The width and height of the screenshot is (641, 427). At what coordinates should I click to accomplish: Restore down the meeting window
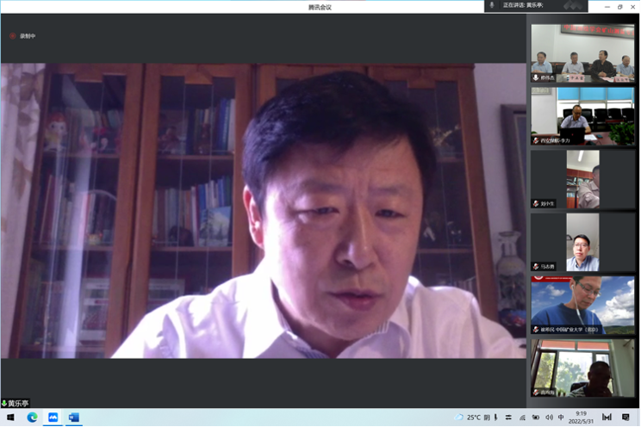(619, 7)
